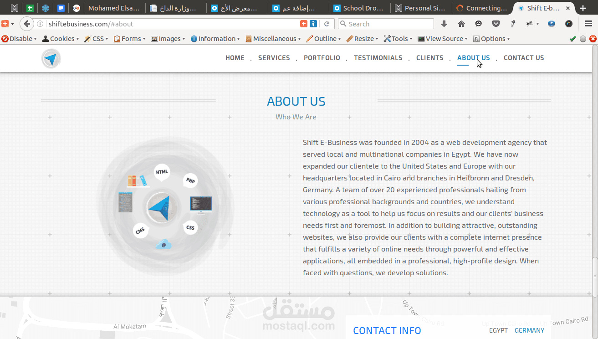This screenshot has width=598, height=339.
Task: Open the Forms dropdown menu
Action: [x=130, y=39]
